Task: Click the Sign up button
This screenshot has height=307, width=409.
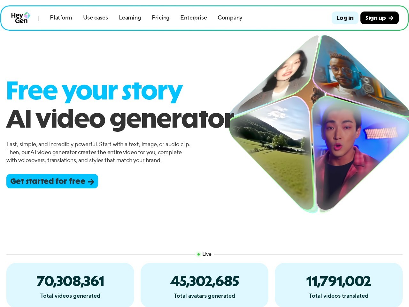Action: coord(380,18)
